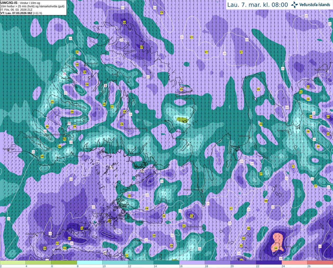The height and width of the screenshot is (268, 333).
Task: Click the yellow gust label 26 at the top edge
Action: pos(162,12)
